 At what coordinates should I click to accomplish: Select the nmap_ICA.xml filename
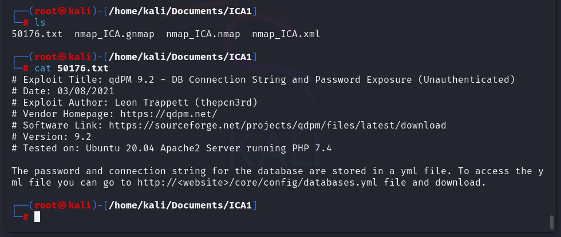pyautogui.click(x=286, y=34)
